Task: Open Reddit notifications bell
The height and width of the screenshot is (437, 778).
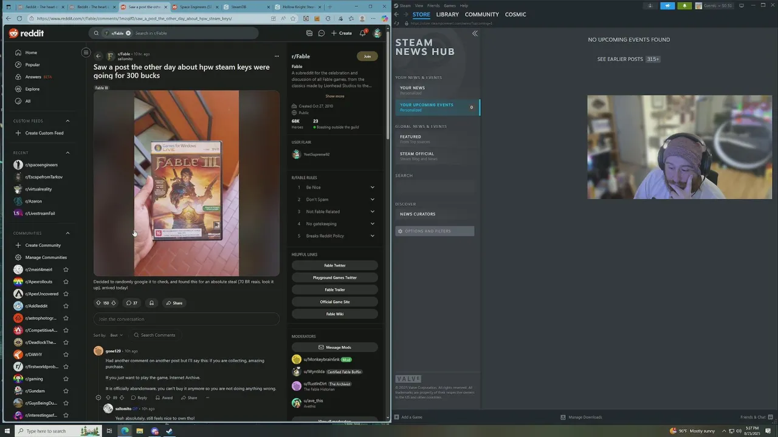Action: [x=363, y=33]
